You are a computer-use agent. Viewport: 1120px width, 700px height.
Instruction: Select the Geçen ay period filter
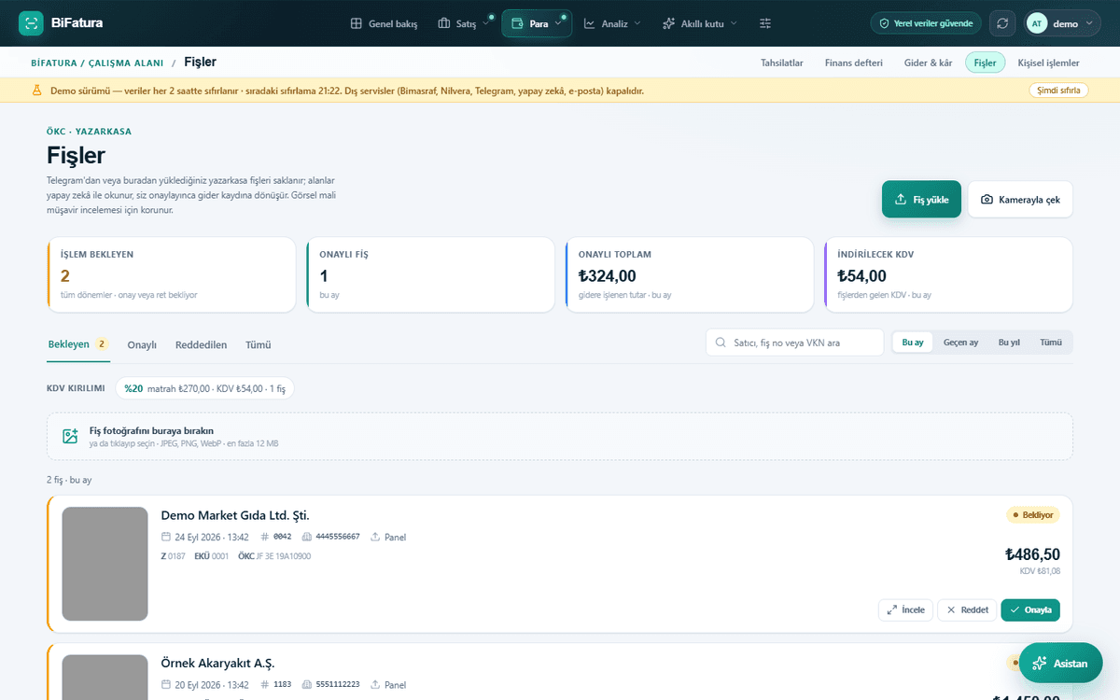960,343
